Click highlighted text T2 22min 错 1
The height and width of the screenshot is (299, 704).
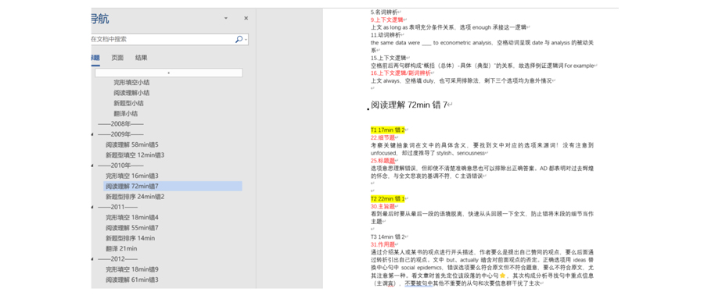point(388,198)
